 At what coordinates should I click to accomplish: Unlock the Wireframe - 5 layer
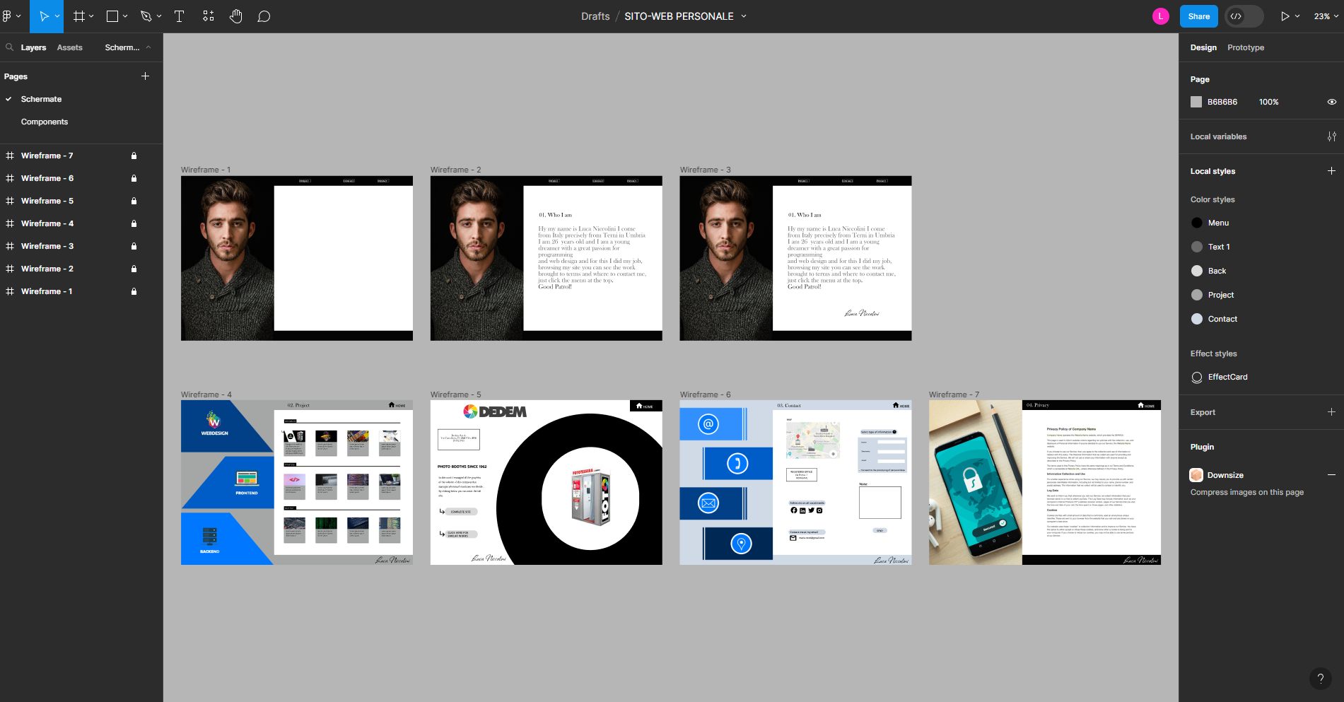(x=134, y=201)
